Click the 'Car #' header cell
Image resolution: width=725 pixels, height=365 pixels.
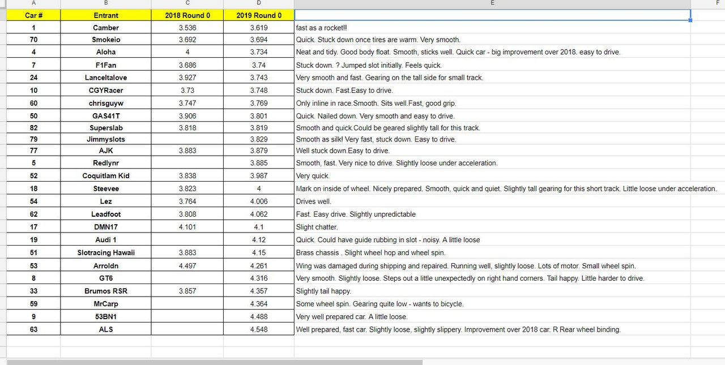(33, 15)
